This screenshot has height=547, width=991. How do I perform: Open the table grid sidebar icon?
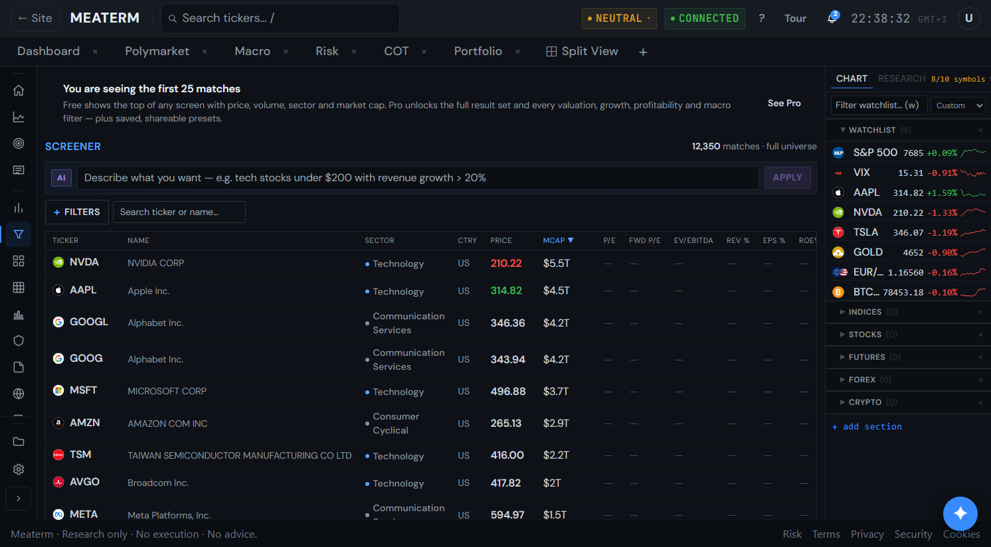point(19,287)
